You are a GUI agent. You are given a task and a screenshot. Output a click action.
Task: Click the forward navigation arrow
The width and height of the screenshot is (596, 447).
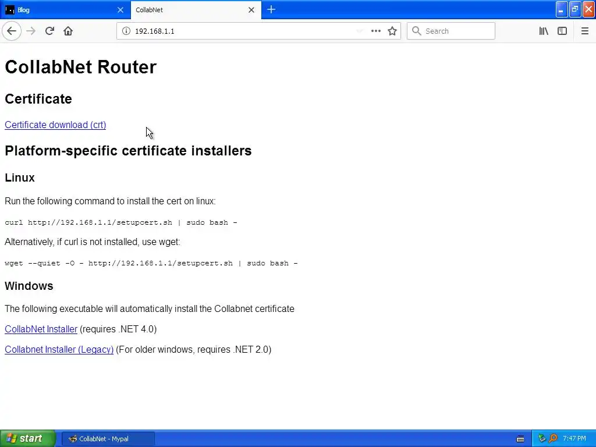tap(31, 31)
